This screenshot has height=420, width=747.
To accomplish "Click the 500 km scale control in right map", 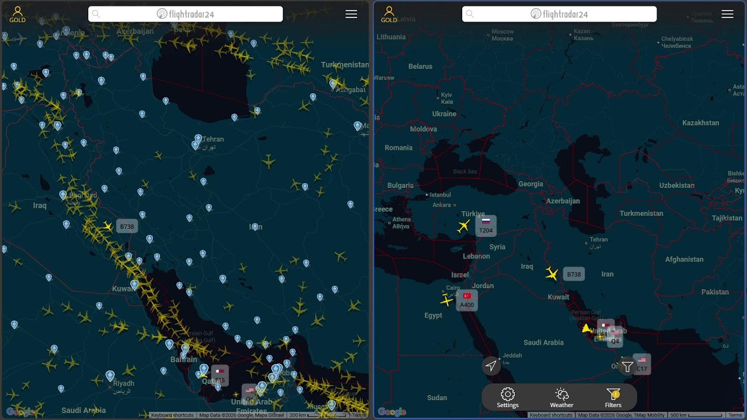I will 696,415.
